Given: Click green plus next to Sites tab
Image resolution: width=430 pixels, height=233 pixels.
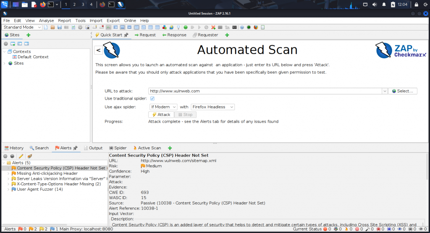Looking at the screenshot, I should 28,35.
